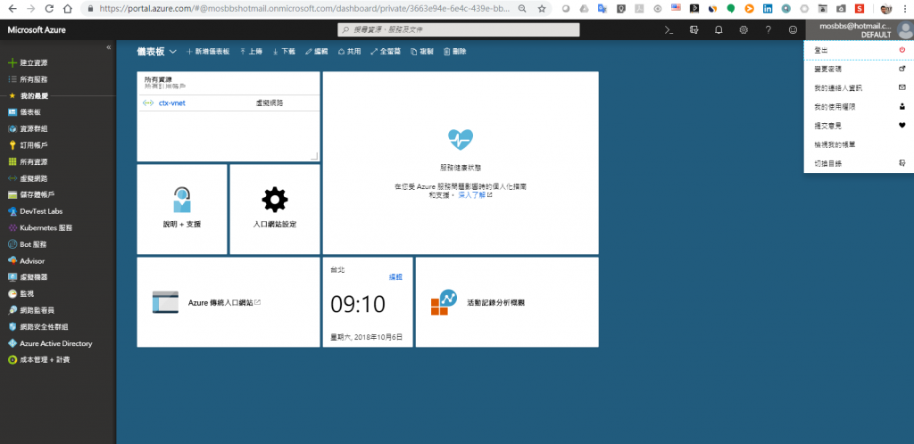914x444 pixels.
Task: Select 我的使用權限 in account menu
Action: pyautogui.click(x=860, y=107)
